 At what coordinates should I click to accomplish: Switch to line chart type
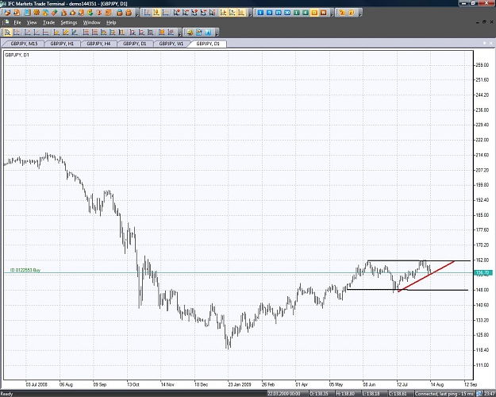pyautogui.click(x=165, y=13)
